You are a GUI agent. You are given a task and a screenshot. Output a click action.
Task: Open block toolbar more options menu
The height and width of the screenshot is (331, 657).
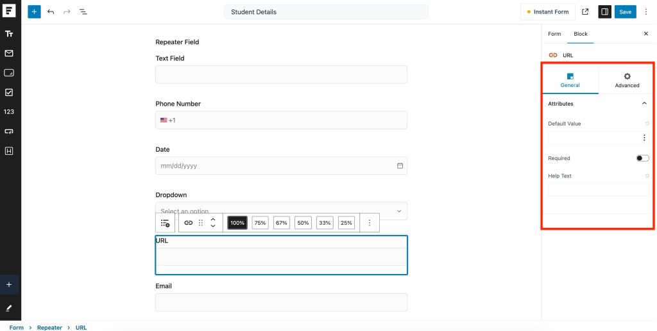click(x=370, y=223)
